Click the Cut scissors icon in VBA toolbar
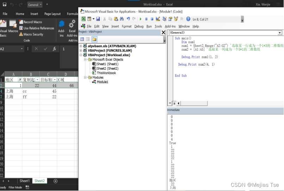284x191 pixels. [105, 19]
